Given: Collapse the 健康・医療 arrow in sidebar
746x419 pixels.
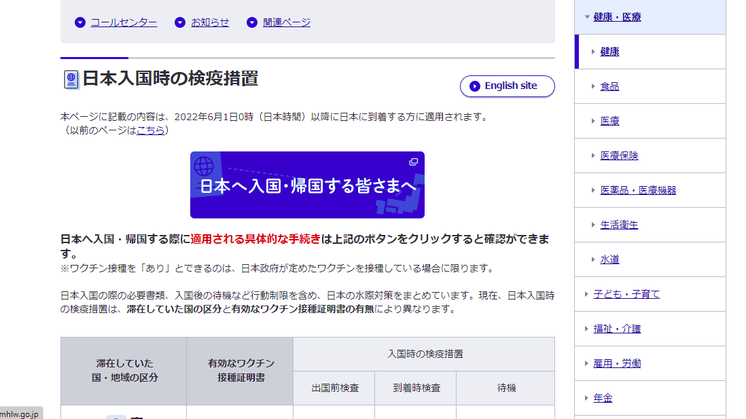Looking at the screenshot, I should (587, 17).
